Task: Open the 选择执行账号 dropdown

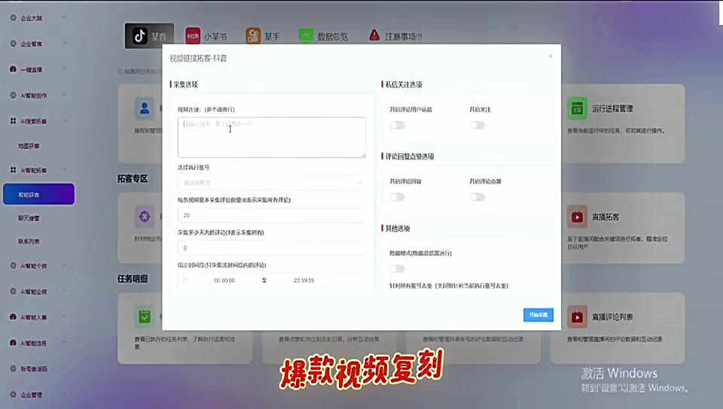Action: (x=272, y=183)
